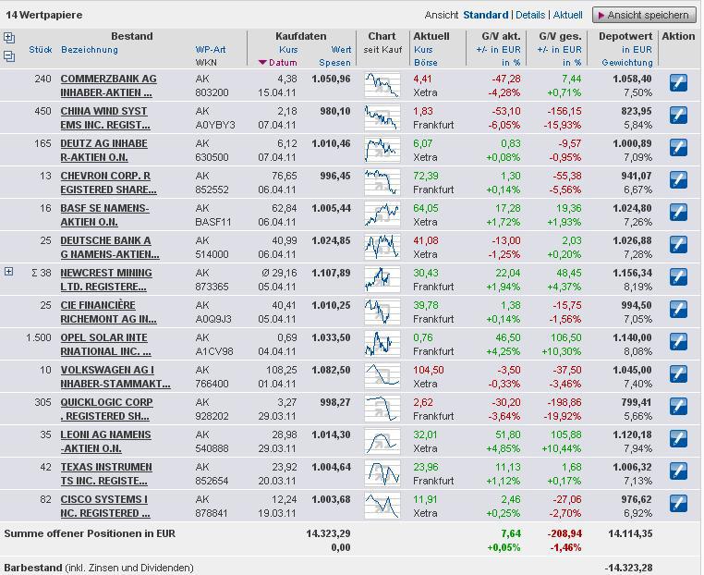Open Deutsche Bank chart thumbnail
Image resolution: width=704 pixels, height=575 pixels.
click(x=382, y=247)
